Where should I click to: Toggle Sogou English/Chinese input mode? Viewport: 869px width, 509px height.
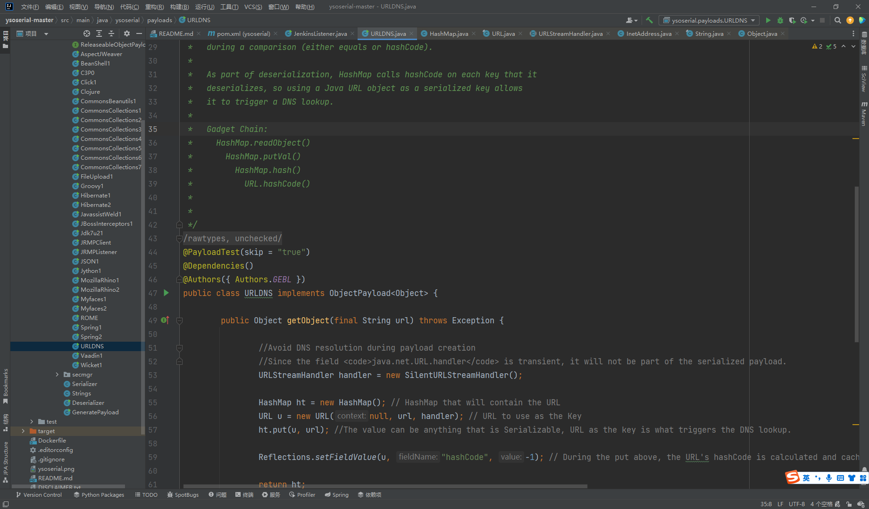[x=806, y=478]
